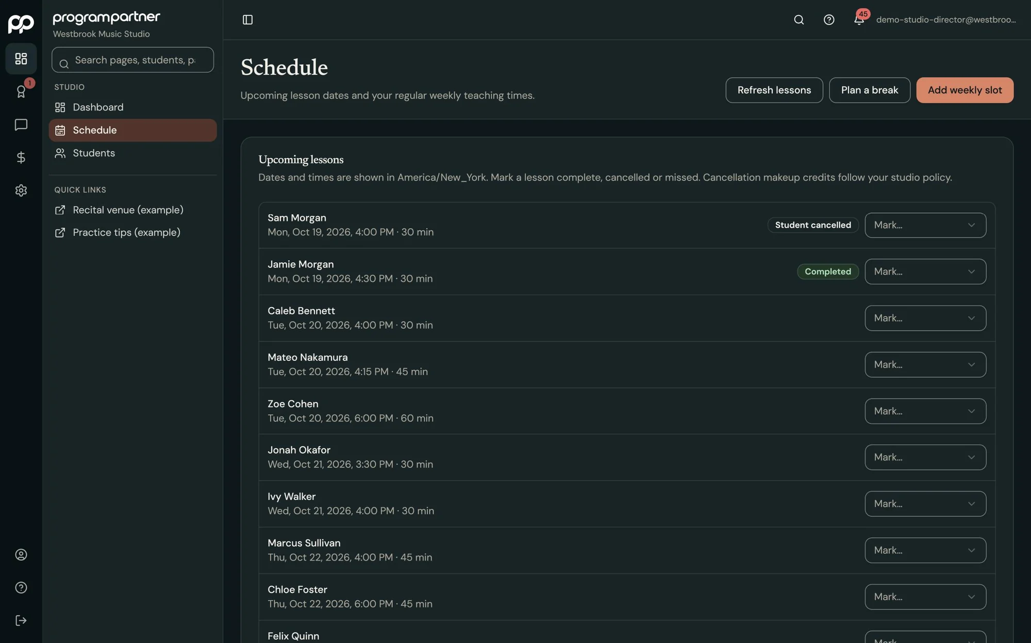Click the Marcus Sullivan lesson name
Screen dimensions: 1031x643
(304, 543)
